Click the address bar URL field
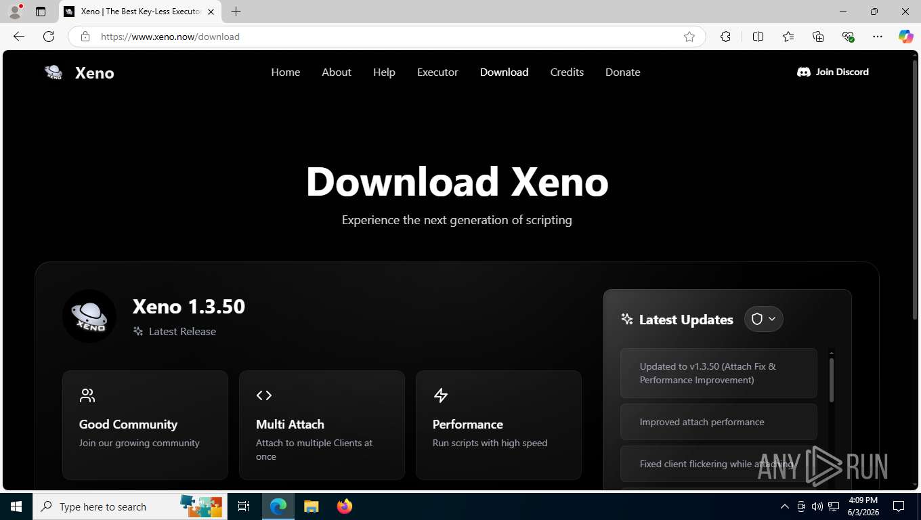 pyautogui.click(x=386, y=37)
